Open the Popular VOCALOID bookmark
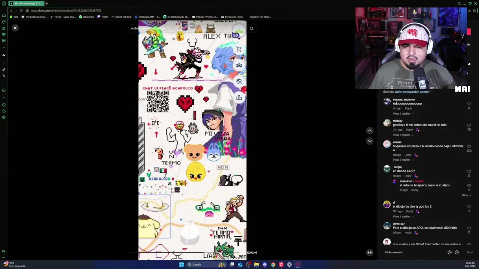The height and width of the screenshot is (269, 479). [205, 17]
